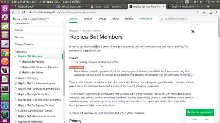
Task: Bookmark this page with star icon
Action: tap(198, 12)
